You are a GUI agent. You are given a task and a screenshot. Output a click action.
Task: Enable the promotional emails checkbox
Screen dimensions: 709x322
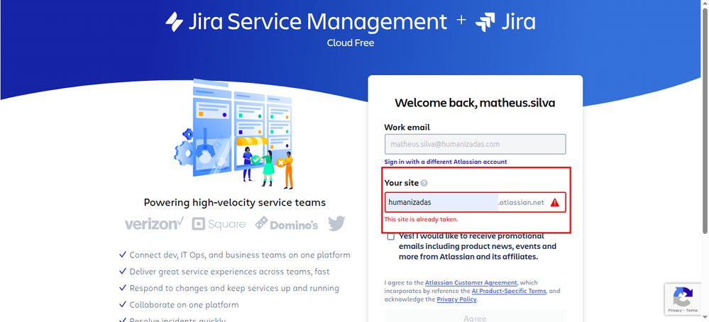pos(391,237)
